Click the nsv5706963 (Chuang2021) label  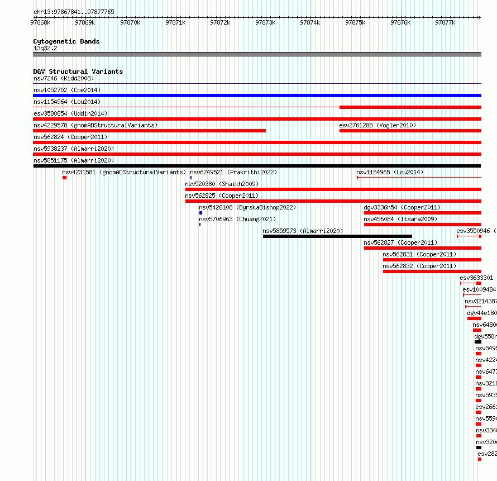pyautogui.click(x=237, y=219)
